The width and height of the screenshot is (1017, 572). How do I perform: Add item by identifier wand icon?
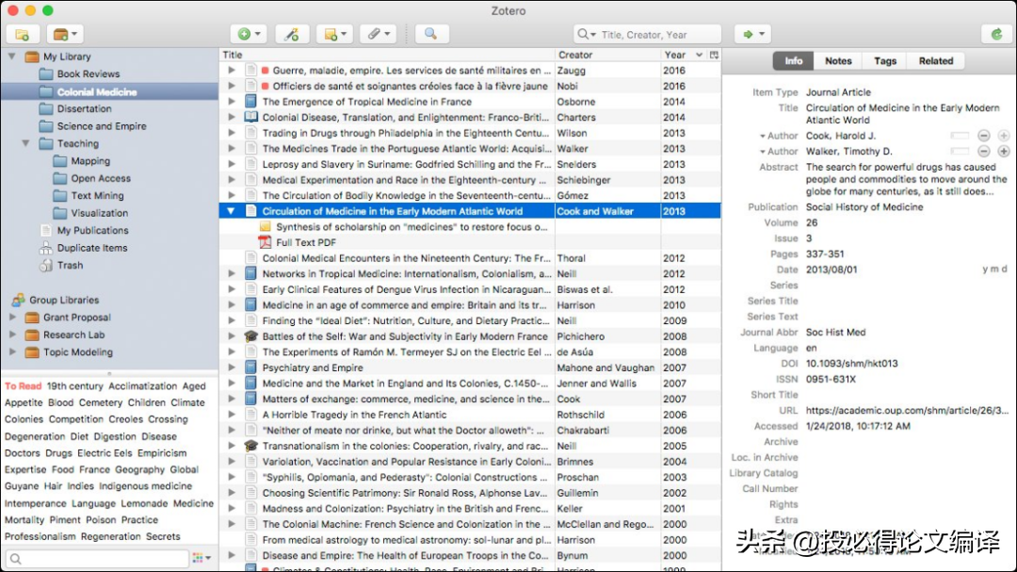(292, 34)
